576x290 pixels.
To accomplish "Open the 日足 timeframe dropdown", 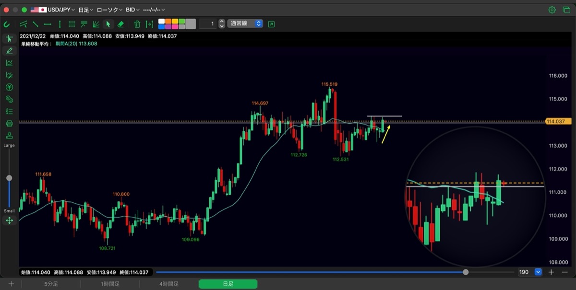I will point(85,10).
